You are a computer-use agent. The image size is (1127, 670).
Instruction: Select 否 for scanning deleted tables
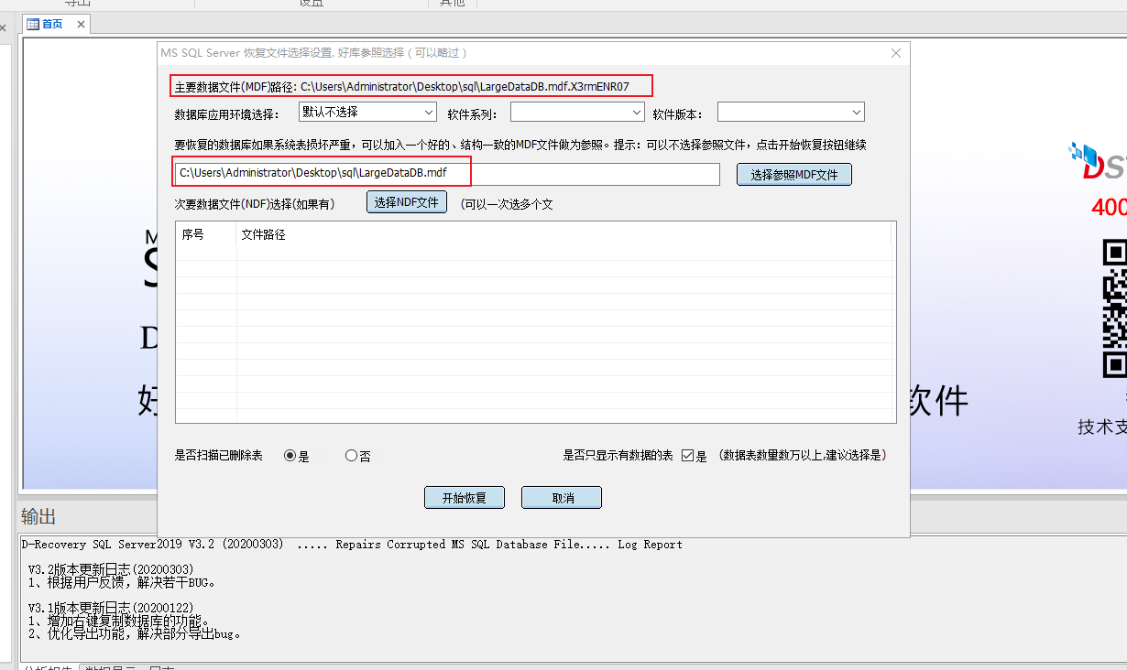tap(351, 456)
